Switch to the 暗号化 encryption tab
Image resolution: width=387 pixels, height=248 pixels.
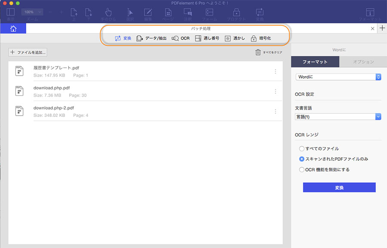(x=261, y=38)
